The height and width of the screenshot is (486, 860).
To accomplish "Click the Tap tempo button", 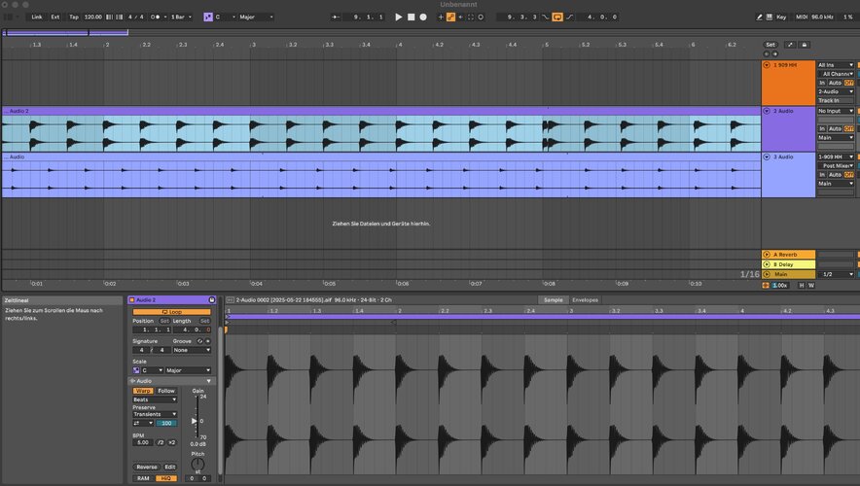I will 73,17.
